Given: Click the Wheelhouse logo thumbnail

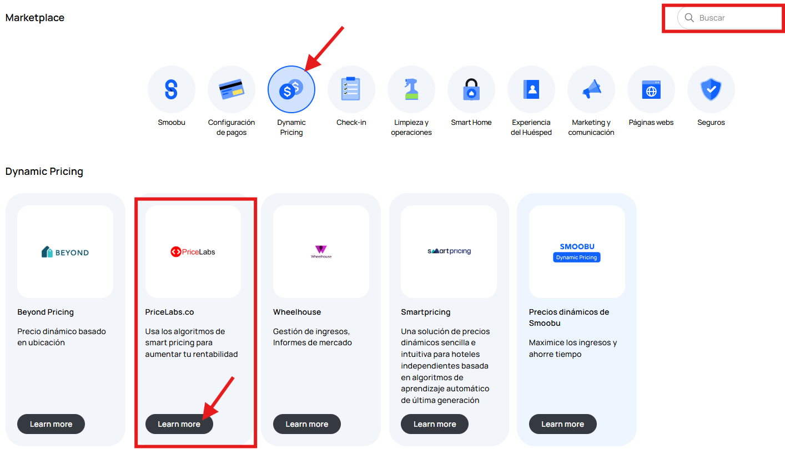Looking at the screenshot, I should (321, 251).
